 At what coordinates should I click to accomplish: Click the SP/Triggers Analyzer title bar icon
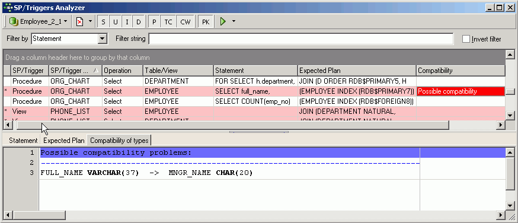(8, 8)
